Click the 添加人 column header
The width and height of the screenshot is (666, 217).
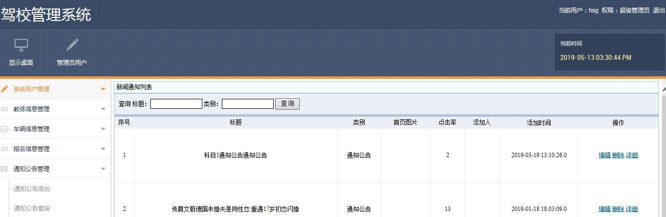(482, 122)
